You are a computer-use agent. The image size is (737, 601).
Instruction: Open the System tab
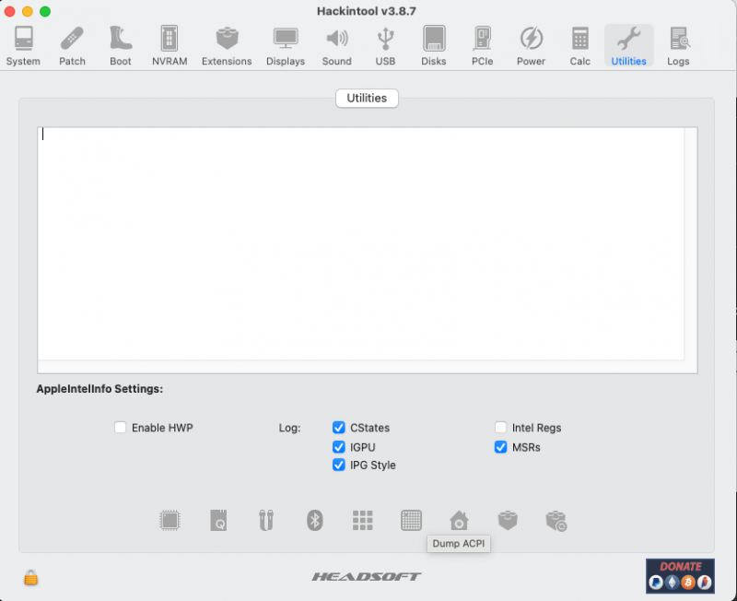pyautogui.click(x=23, y=45)
